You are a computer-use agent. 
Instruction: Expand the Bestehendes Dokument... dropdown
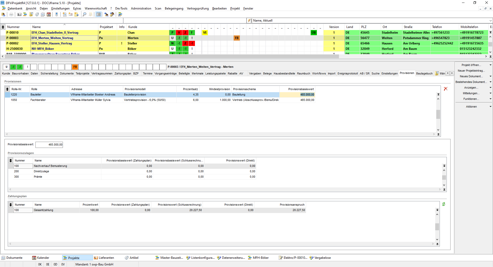pyautogui.click(x=490, y=82)
